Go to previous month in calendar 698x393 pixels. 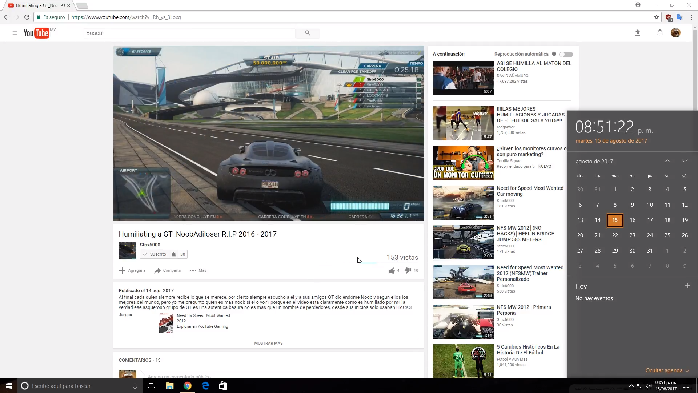pos(667,161)
